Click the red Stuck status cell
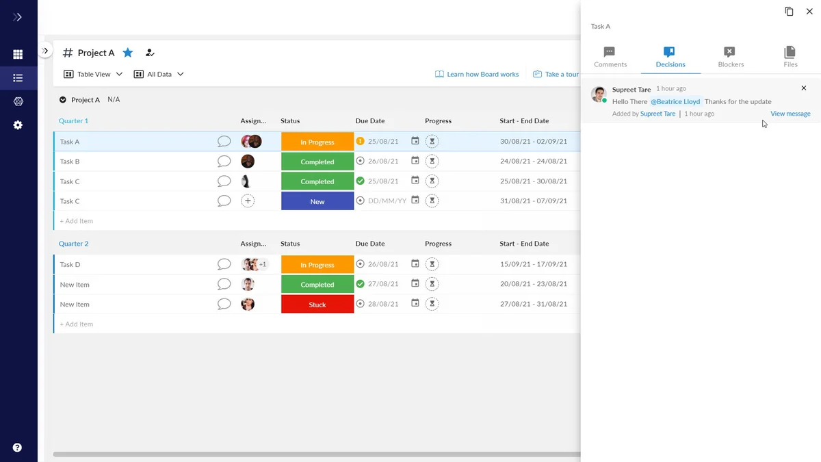Screen dimensions: 821x462 (x=317, y=305)
